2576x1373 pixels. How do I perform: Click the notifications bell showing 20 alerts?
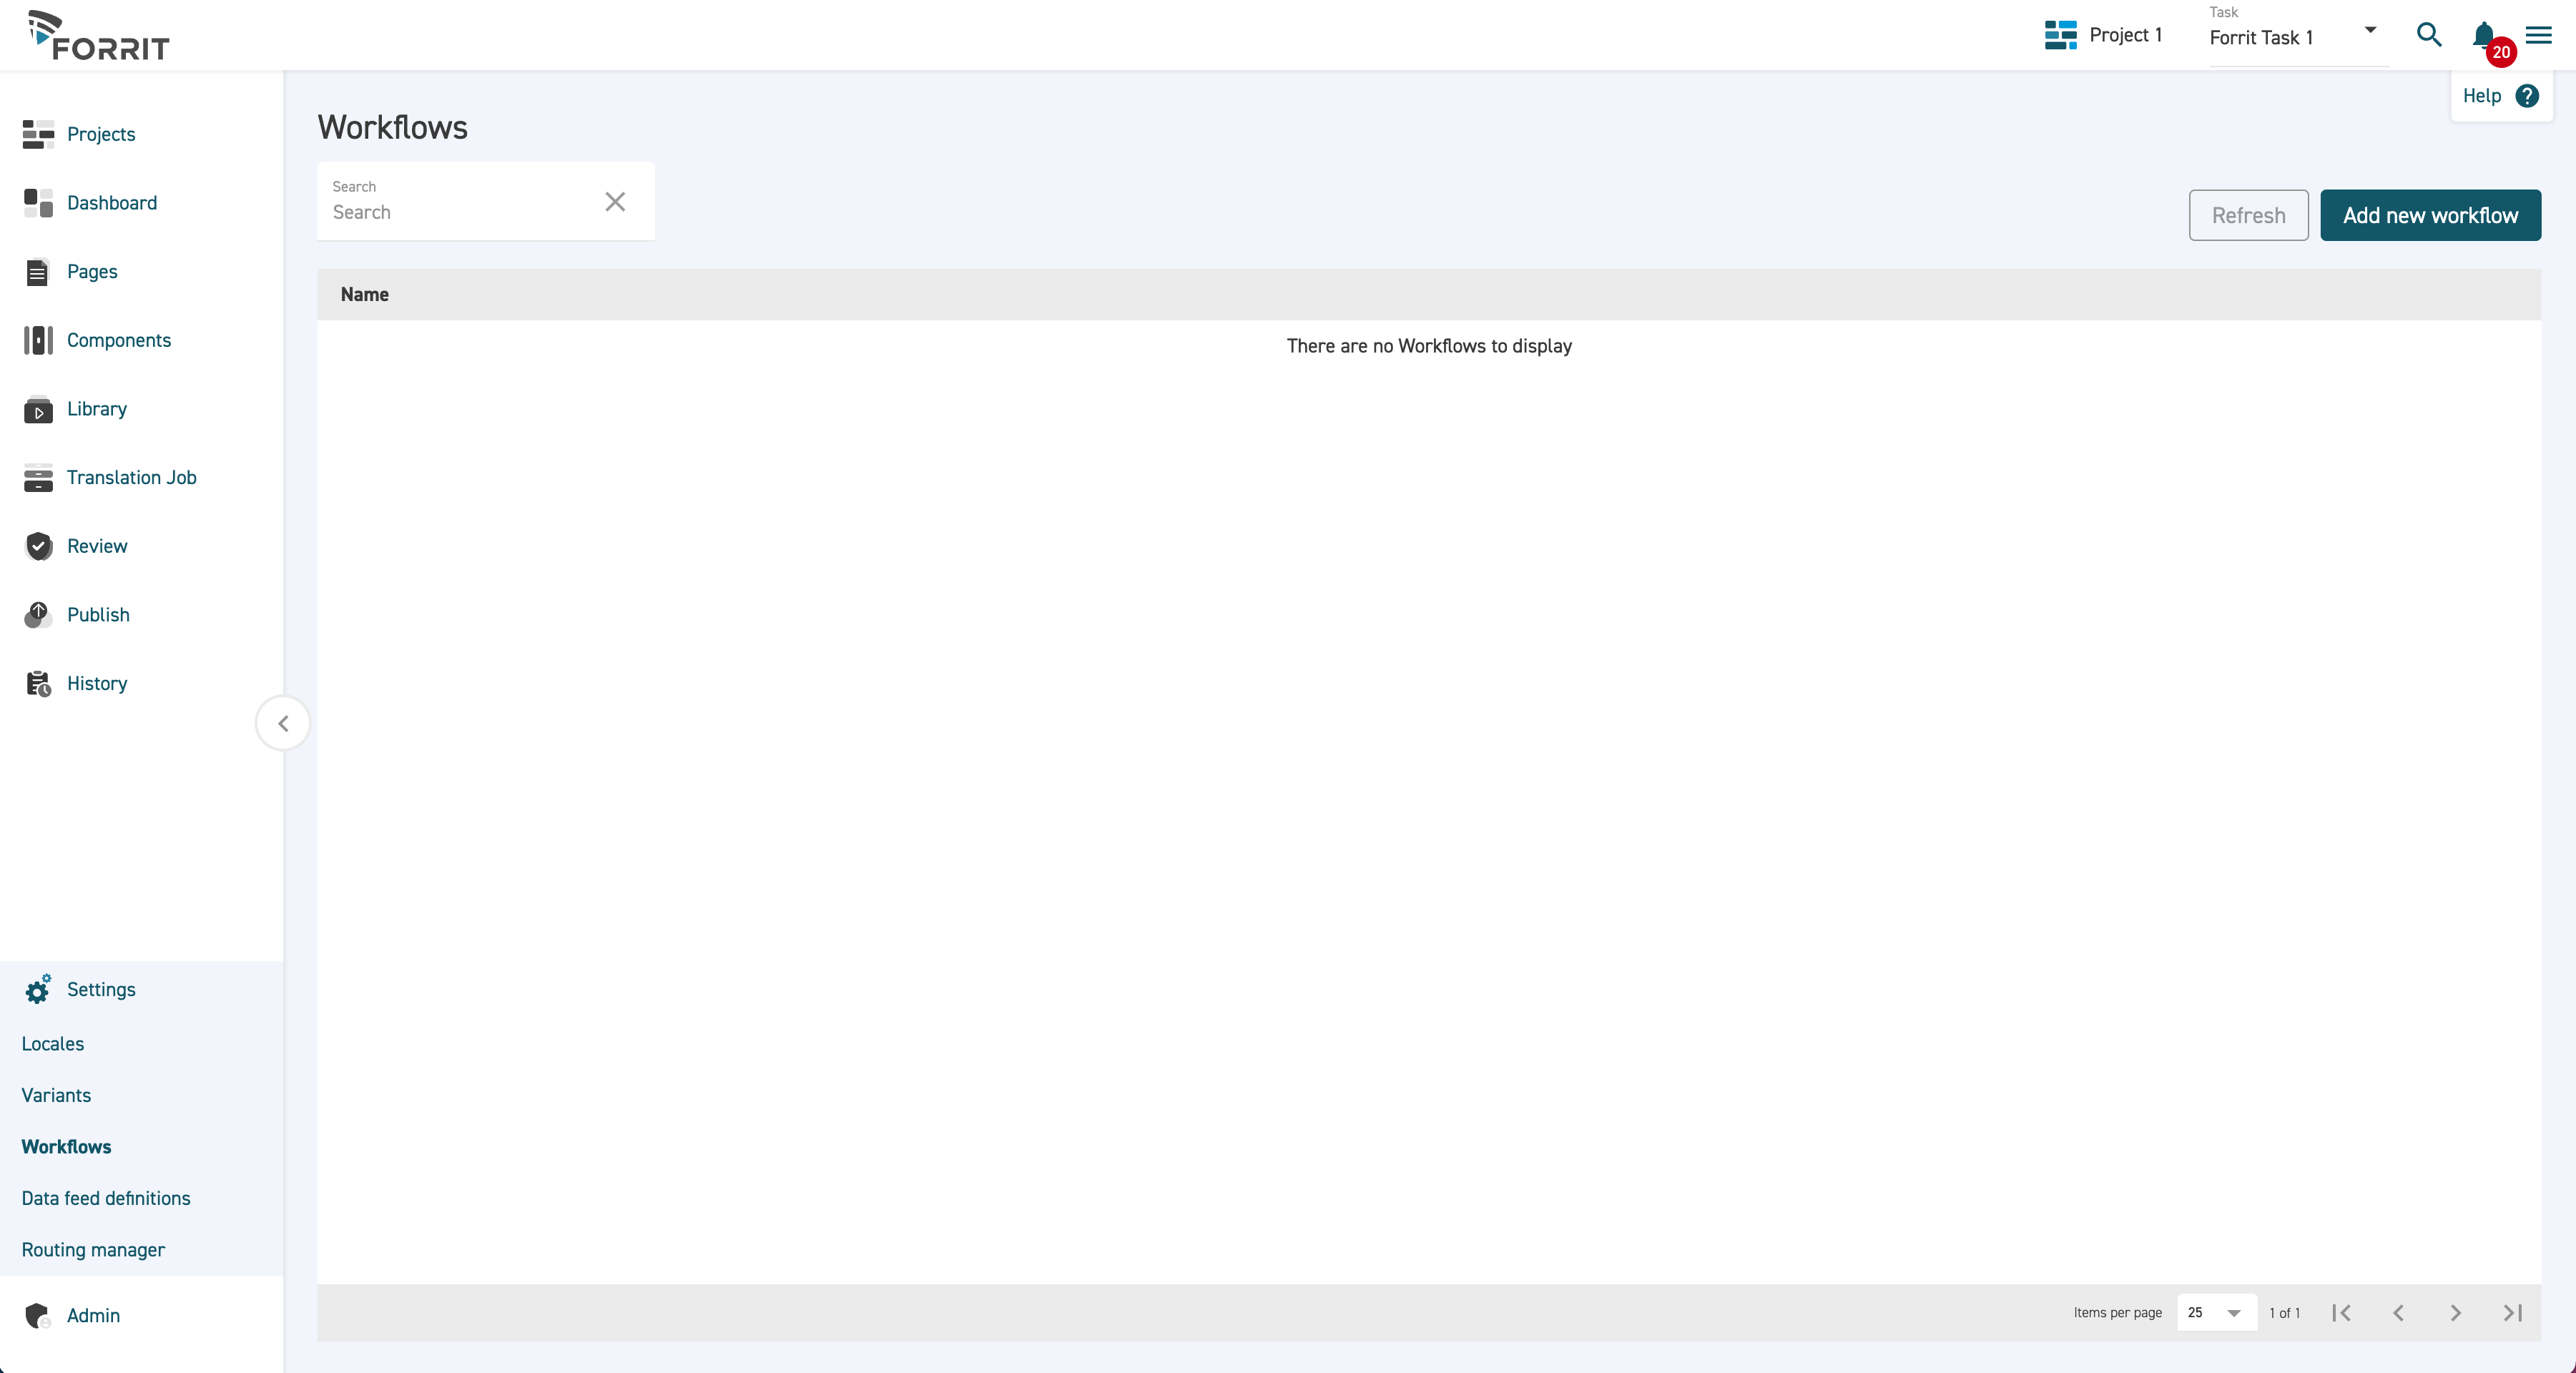tap(2484, 36)
